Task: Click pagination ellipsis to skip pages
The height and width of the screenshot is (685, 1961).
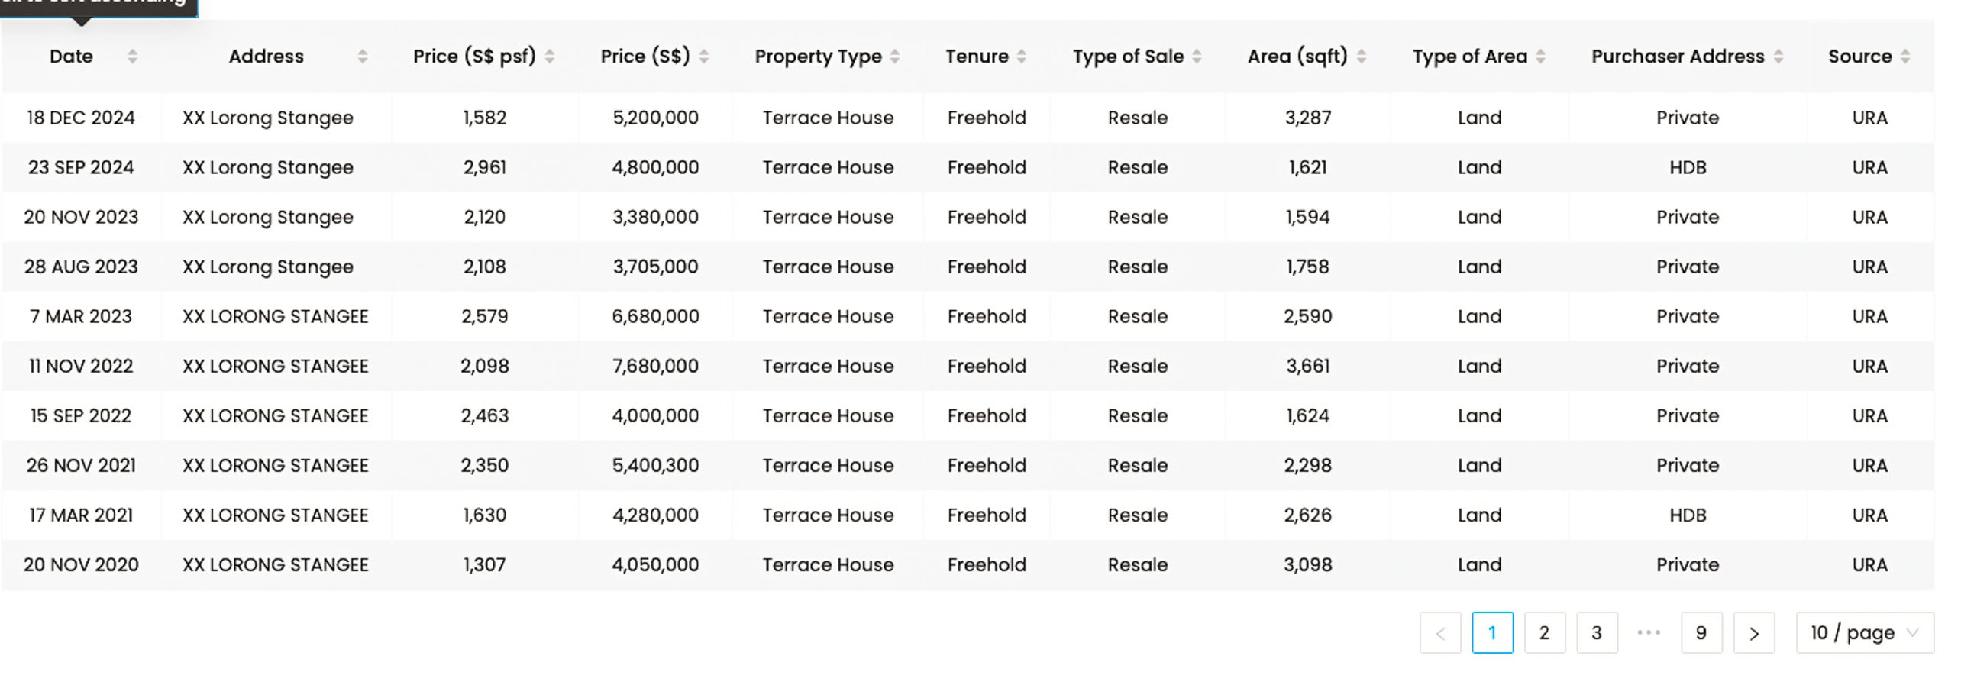Action: 1649,633
